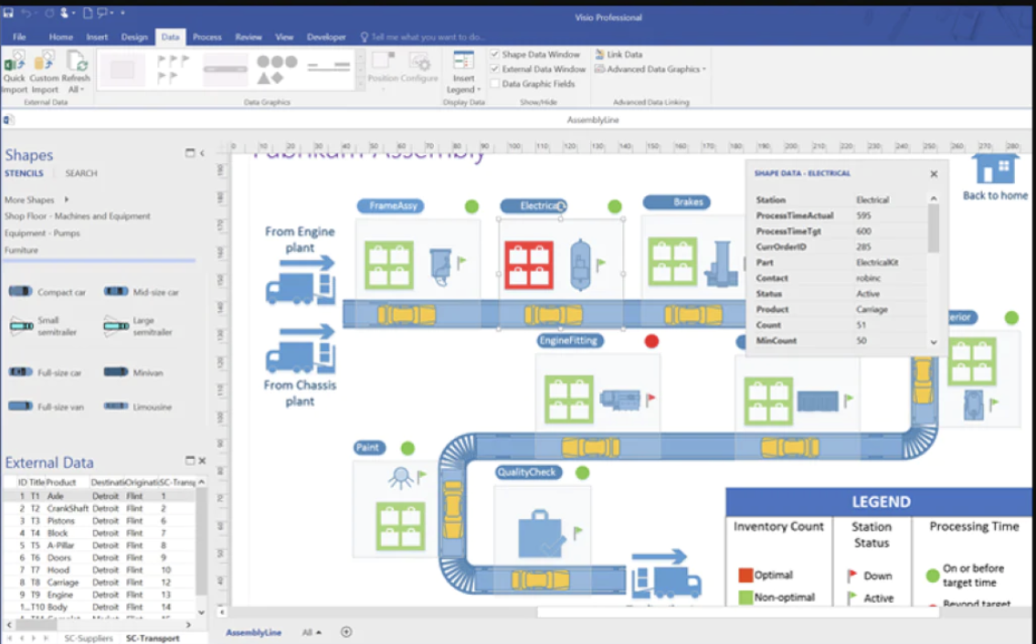
Task: Select the CrankShaft row in External Data
Action: (99, 508)
